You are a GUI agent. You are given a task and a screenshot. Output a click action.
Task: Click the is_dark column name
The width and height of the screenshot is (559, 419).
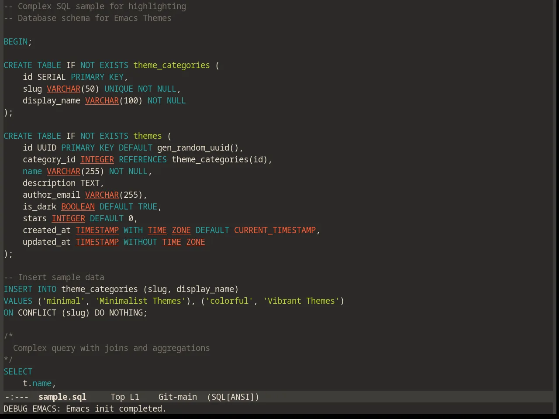40,206
